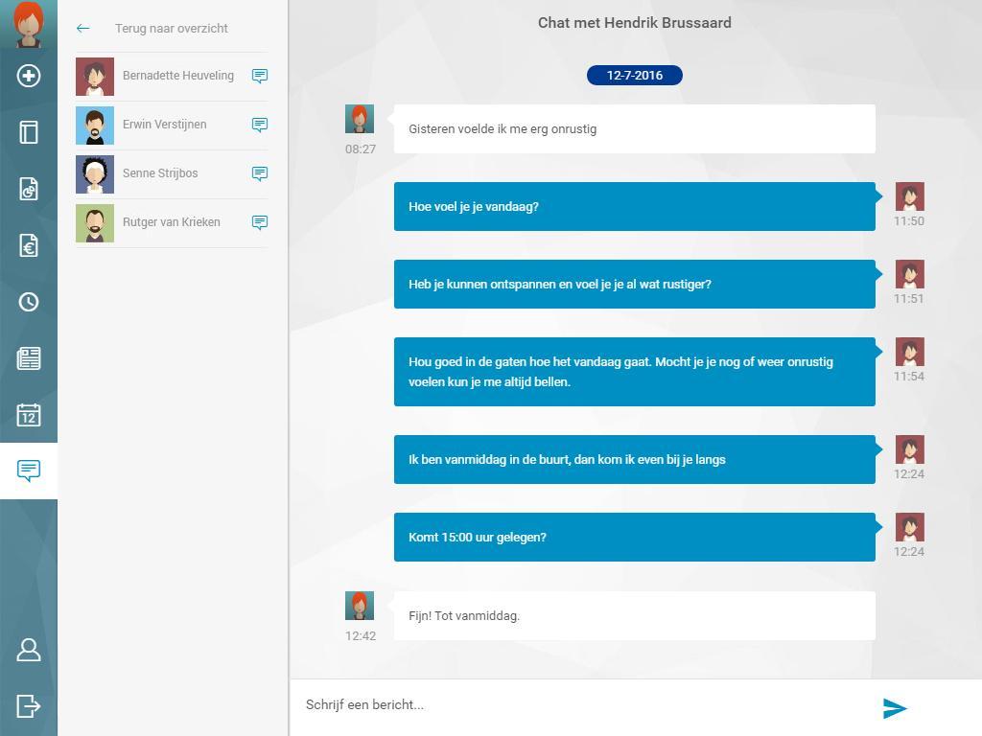This screenshot has width=982, height=736.
Task: Click chat bubble icon next to Senne Strijbos
Action: click(x=260, y=173)
